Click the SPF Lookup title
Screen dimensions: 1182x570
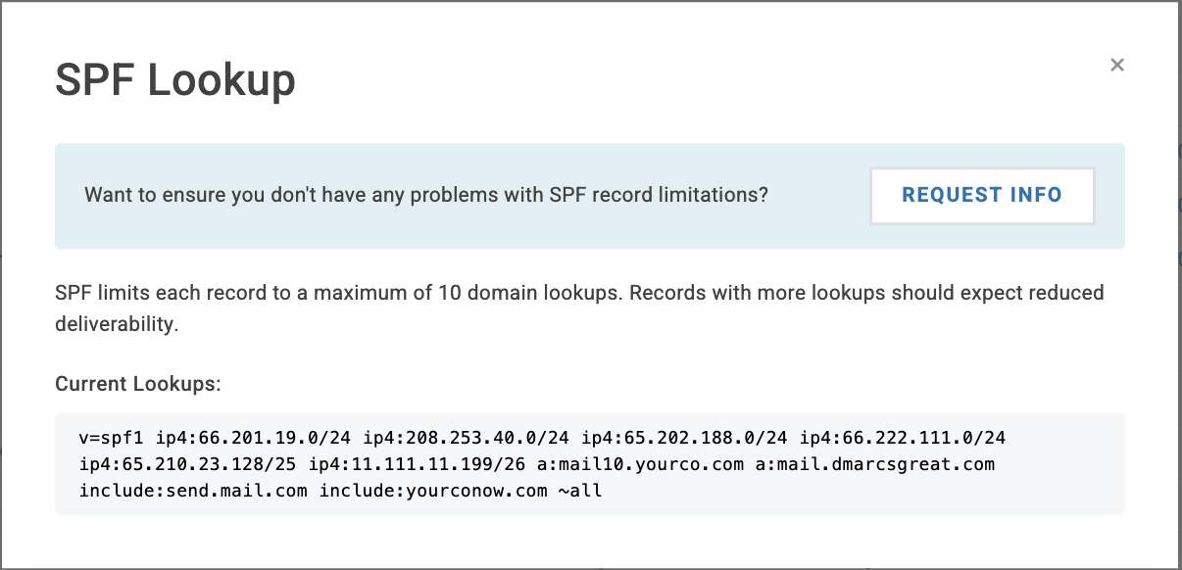pyautogui.click(x=174, y=80)
